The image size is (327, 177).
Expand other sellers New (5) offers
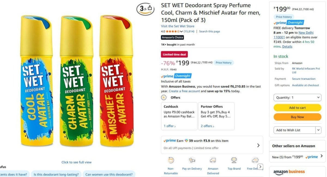(322, 156)
